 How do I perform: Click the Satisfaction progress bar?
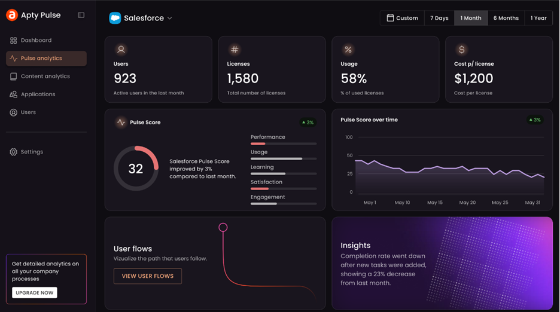(x=284, y=188)
